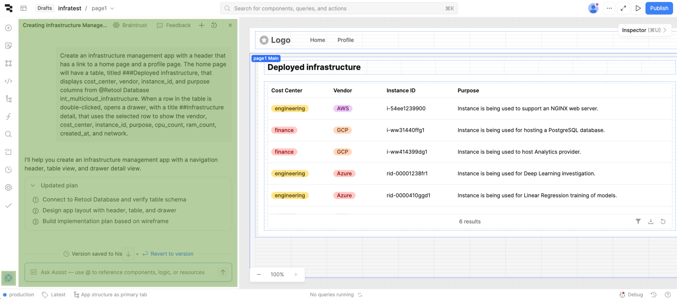Click the preview play button in top bar
Image resolution: width=677 pixels, height=299 pixels.
coord(638,8)
